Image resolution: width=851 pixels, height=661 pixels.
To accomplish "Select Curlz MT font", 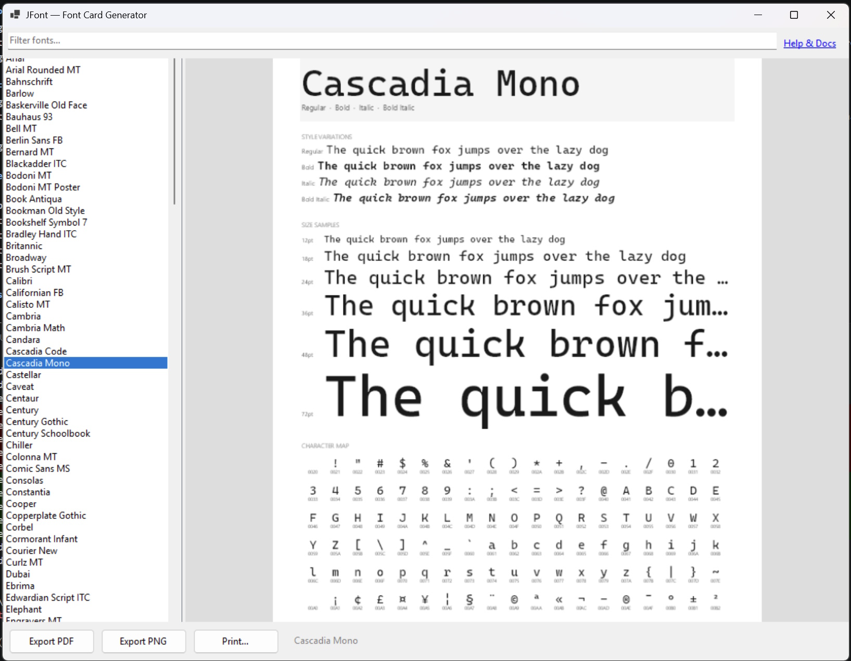I will pyautogui.click(x=86, y=562).
